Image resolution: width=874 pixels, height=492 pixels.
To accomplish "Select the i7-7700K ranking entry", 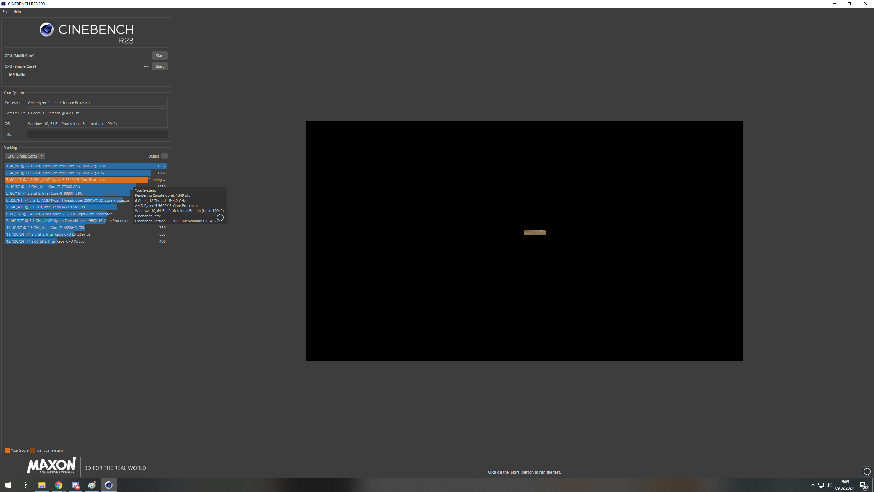I will [x=68, y=187].
